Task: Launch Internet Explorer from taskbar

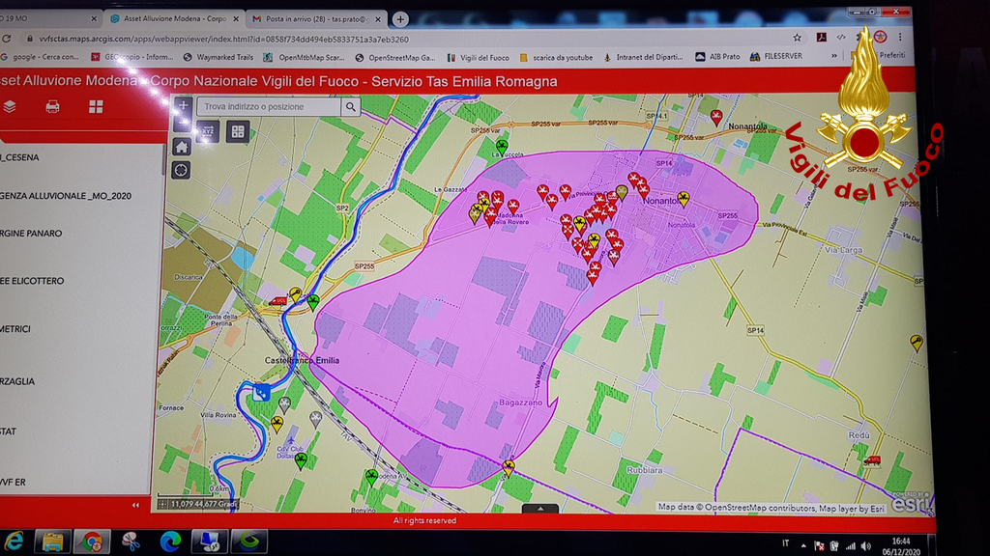Action: [14, 542]
